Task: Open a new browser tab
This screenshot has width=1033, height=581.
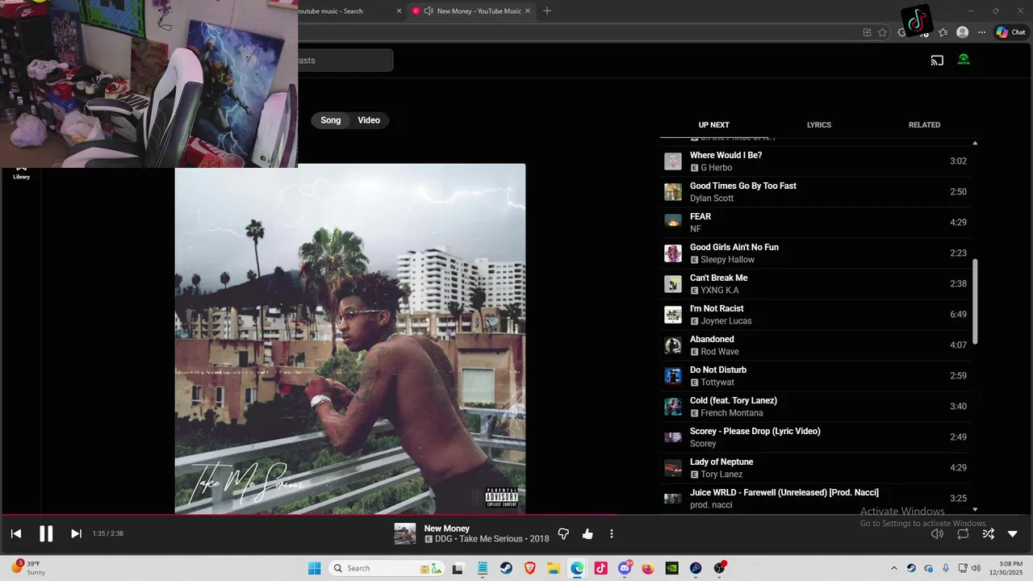Action: (x=547, y=11)
